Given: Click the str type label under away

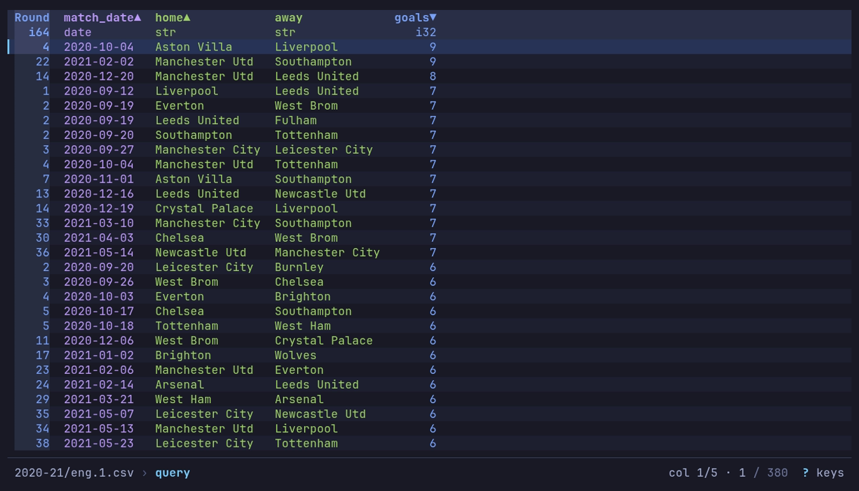Looking at the screenshot, I should [285, 32].
